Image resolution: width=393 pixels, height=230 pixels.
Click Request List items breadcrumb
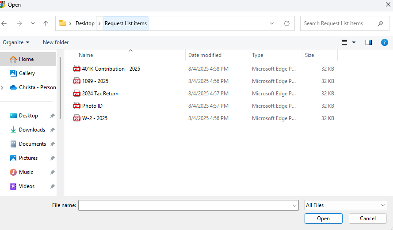126,23
